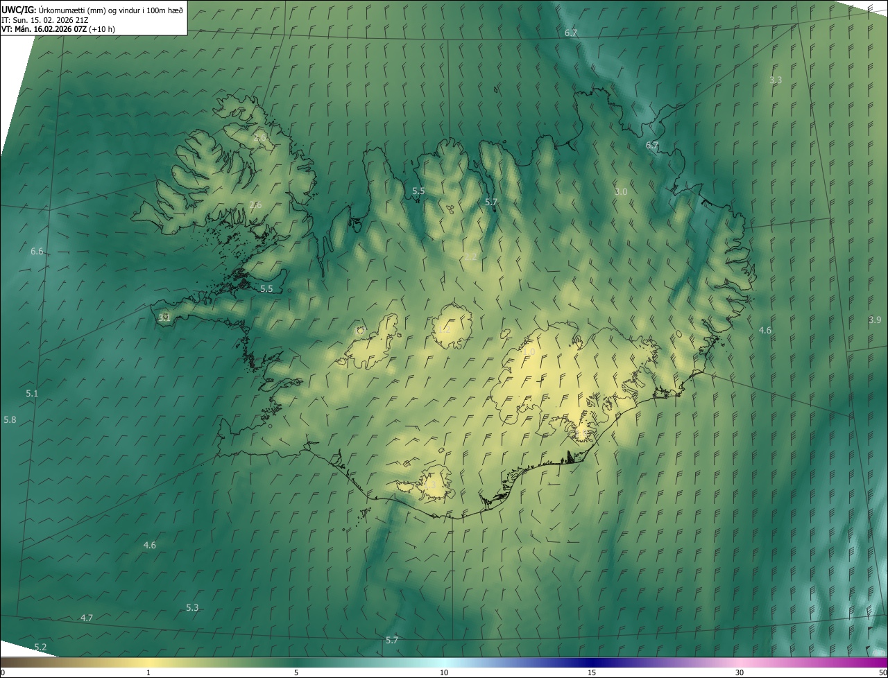Click the 3.3 precipitation value label

coord(776,80)
